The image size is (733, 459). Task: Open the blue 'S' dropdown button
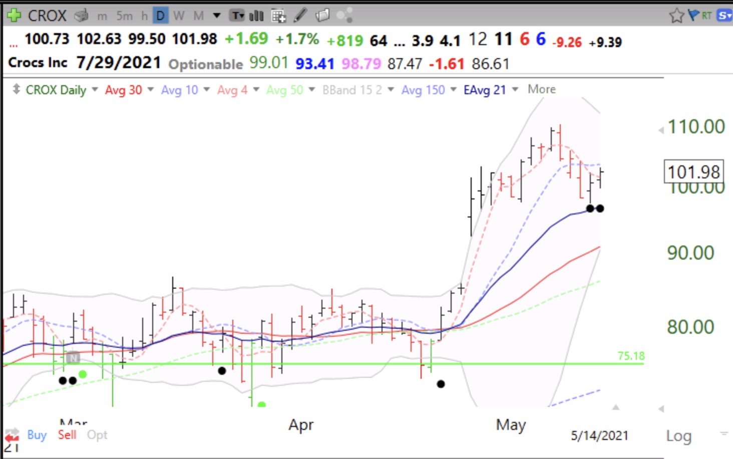[724, 16]
